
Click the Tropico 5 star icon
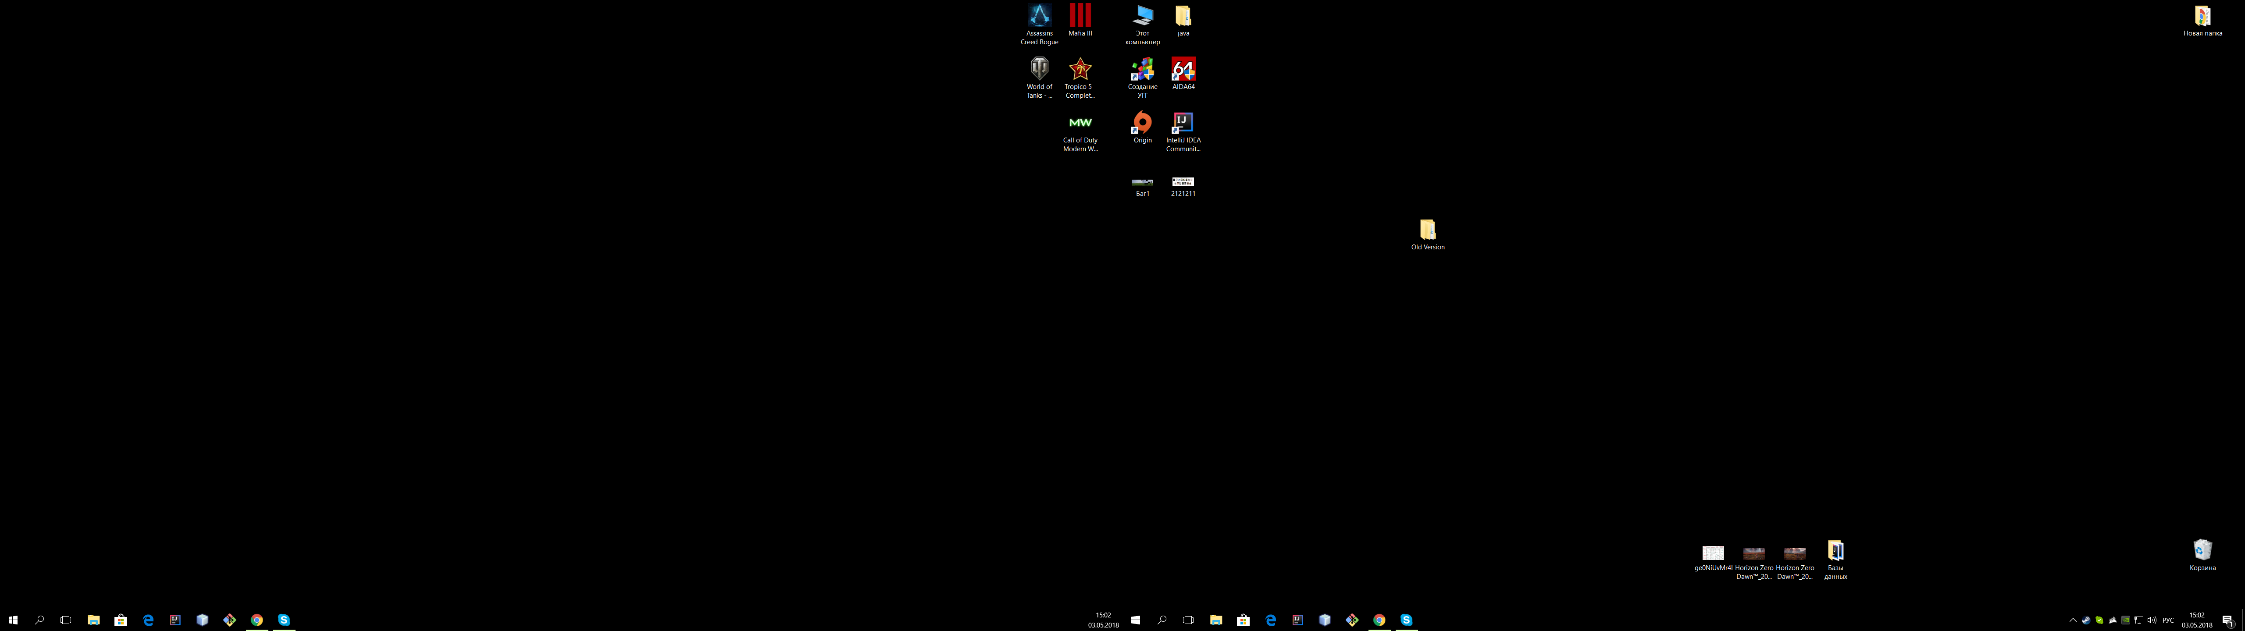click(x=1080, y=69)
